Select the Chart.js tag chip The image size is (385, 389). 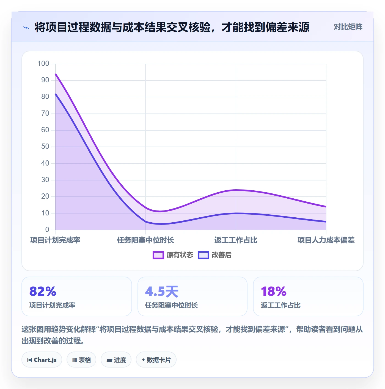[x=42, y=360]
